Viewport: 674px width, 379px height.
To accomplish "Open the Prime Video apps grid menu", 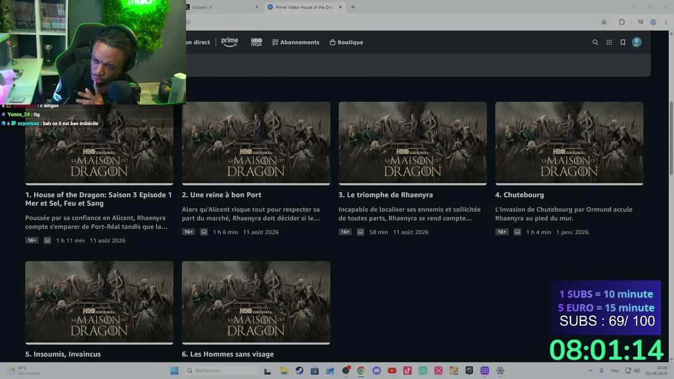I will [x=609, y=42].
